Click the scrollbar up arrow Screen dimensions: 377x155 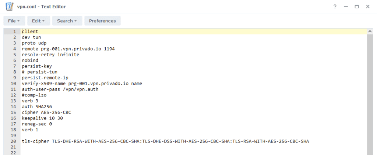370,32
